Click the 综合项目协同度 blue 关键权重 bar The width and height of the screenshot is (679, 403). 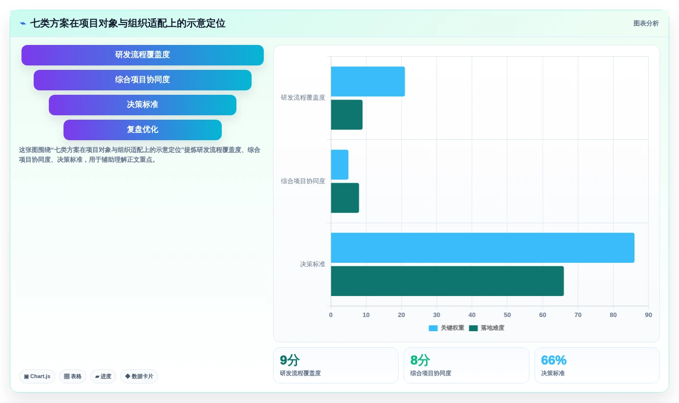[x=339, y=165]
